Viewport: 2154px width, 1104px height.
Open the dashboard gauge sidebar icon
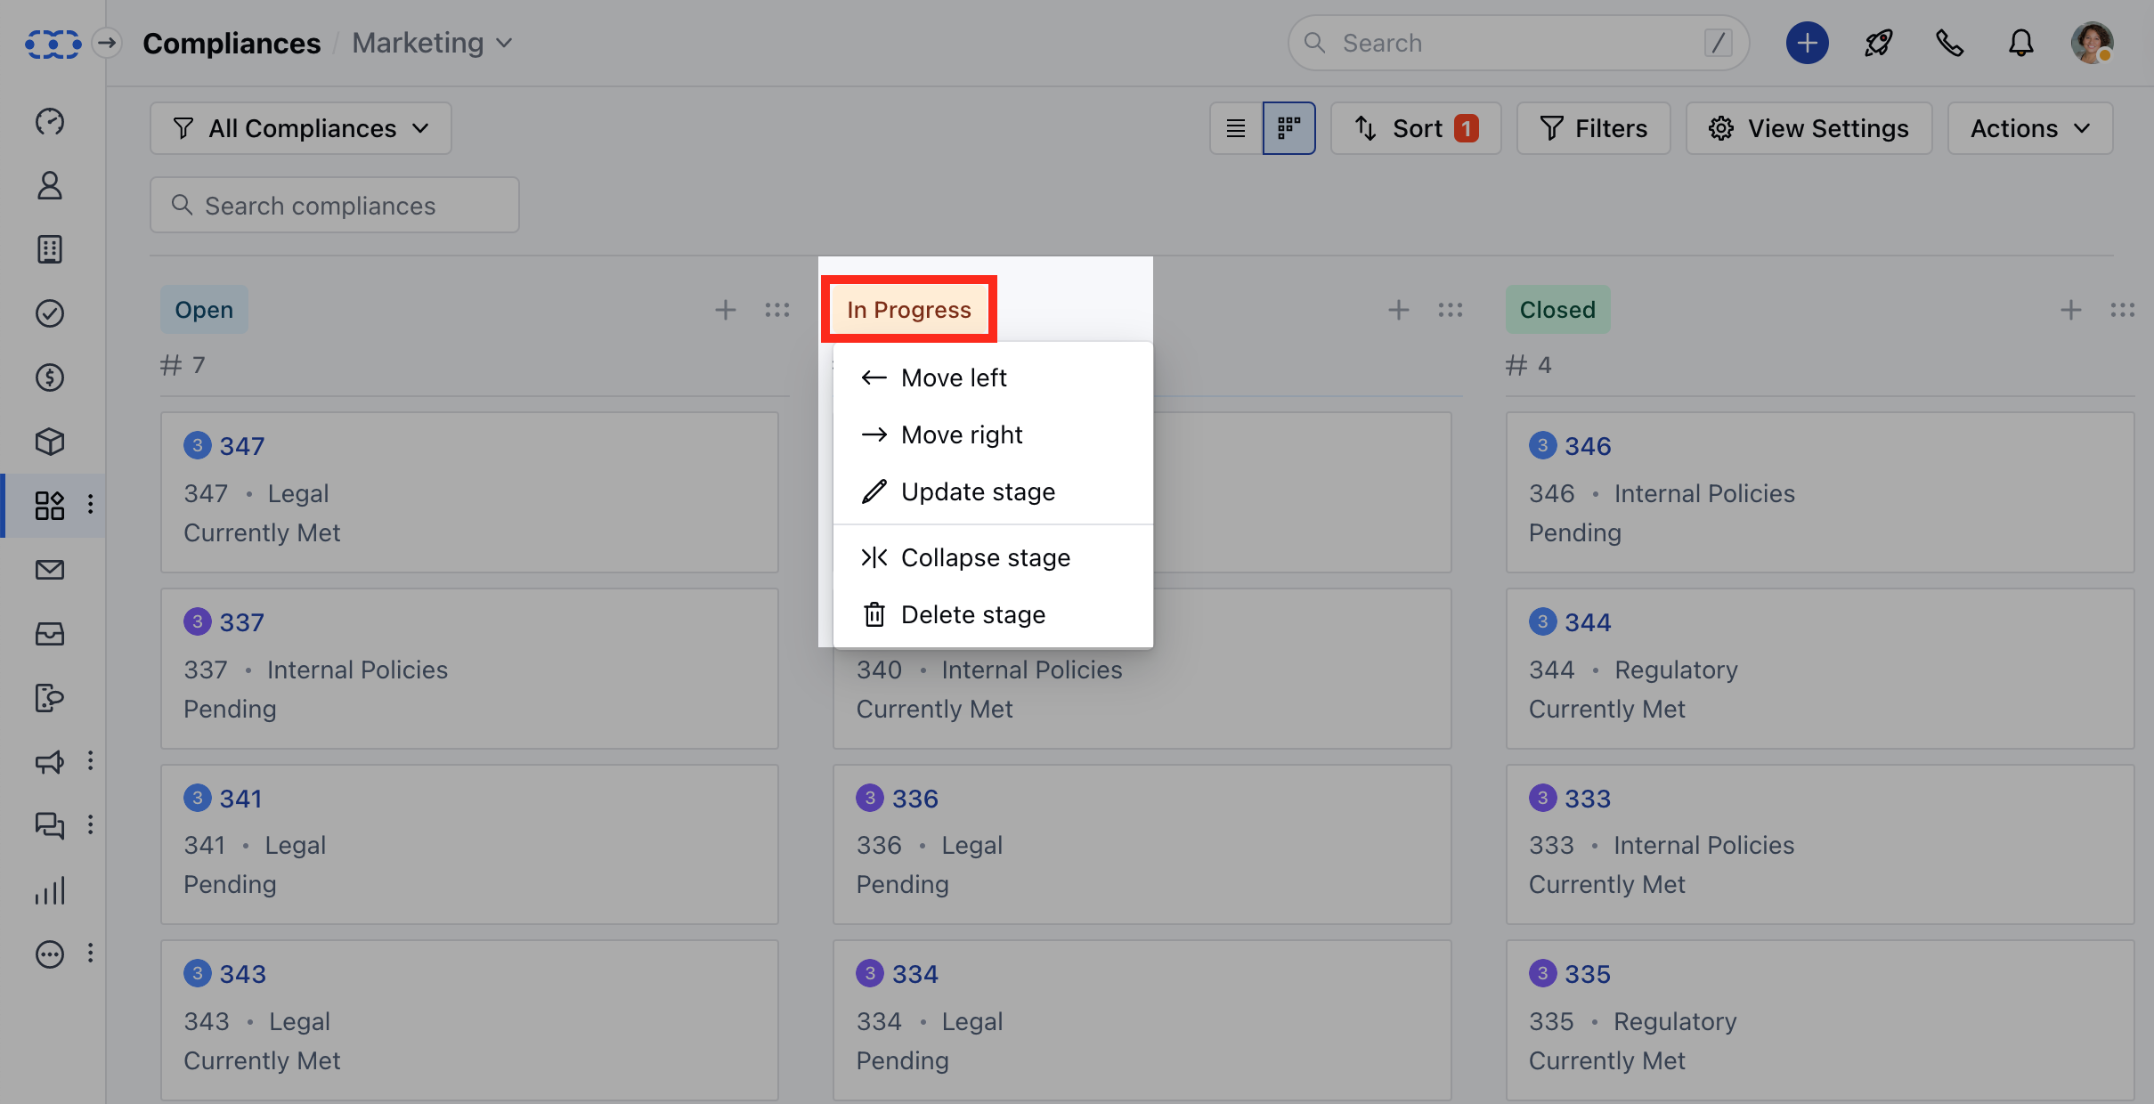coord(50,121)
